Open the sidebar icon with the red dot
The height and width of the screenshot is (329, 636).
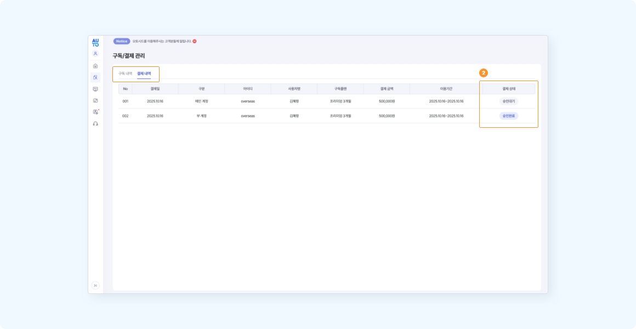pos(95,112)
